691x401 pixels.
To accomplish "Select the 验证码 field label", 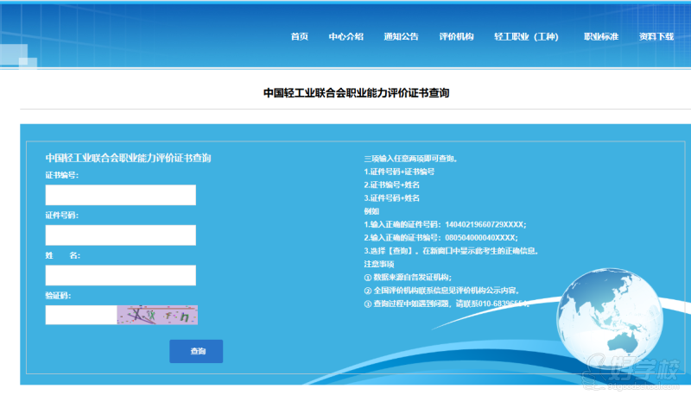I will pos(58,296).
